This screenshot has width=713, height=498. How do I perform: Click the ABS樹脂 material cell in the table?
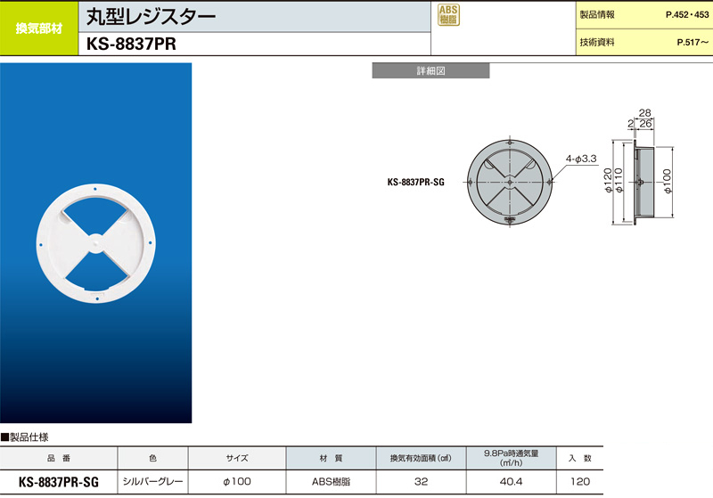331,481
